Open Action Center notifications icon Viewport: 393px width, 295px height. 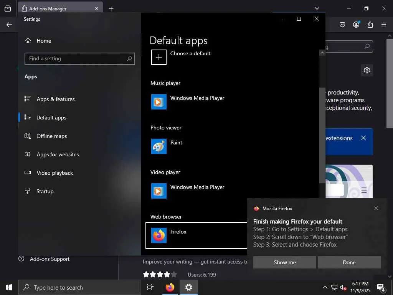pos(381,287)
